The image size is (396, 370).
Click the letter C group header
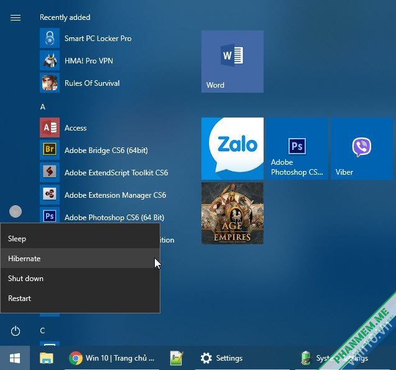pos(42,331)
